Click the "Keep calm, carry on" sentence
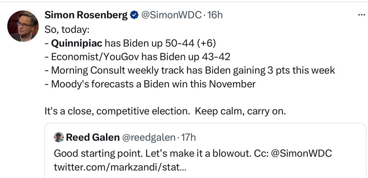368x178 pixels. click(240, 112)
